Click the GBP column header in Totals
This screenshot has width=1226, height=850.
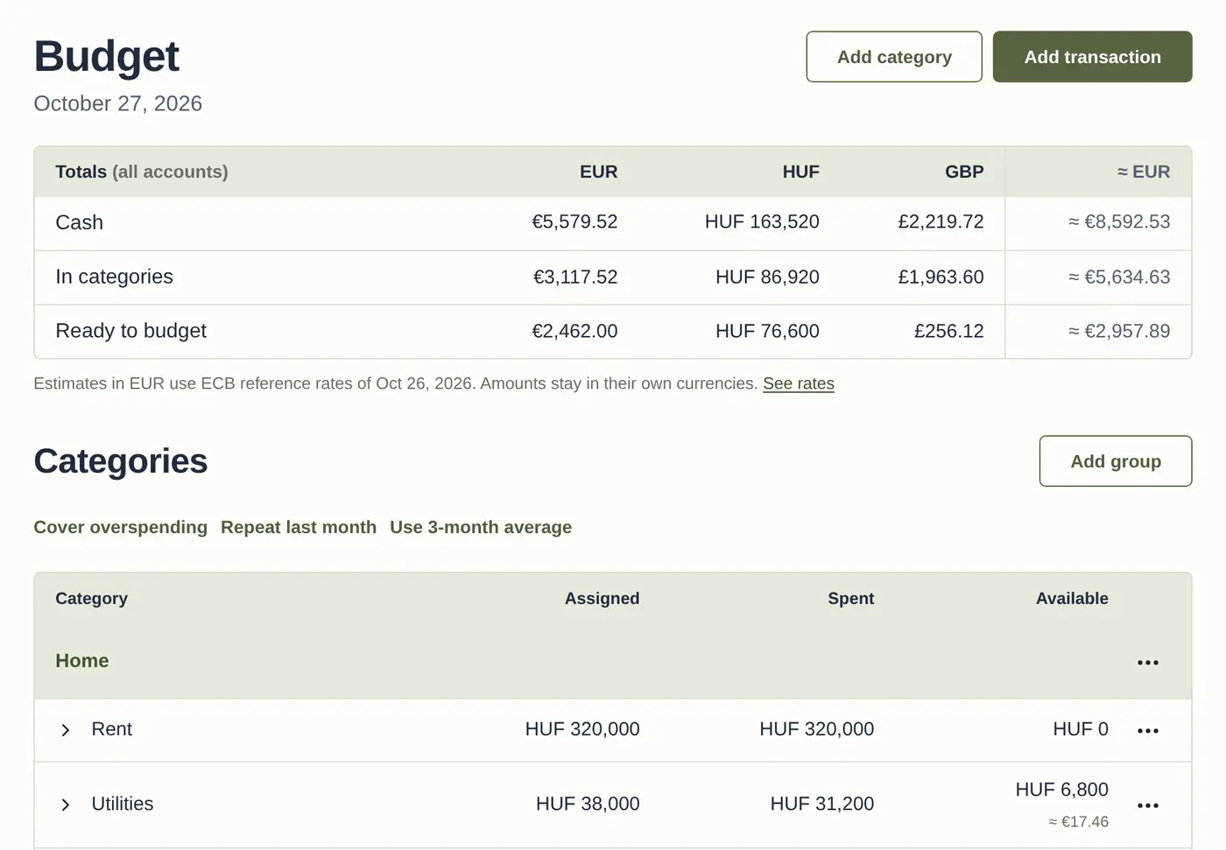(964, 172)
